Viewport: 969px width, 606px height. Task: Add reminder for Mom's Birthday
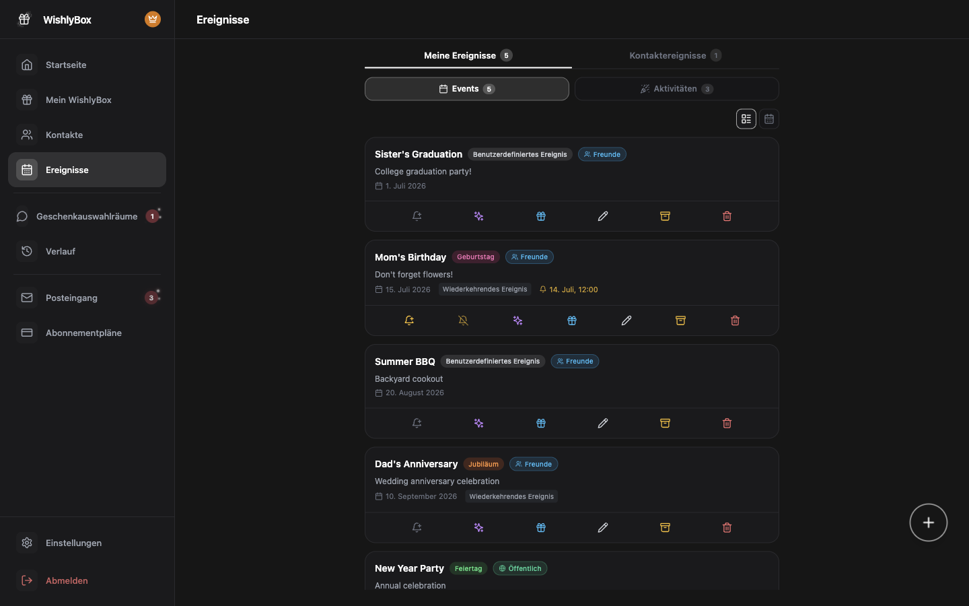(409, 321)
